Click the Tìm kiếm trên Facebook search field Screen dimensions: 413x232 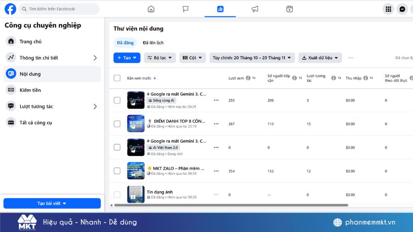tap(59, 9)
